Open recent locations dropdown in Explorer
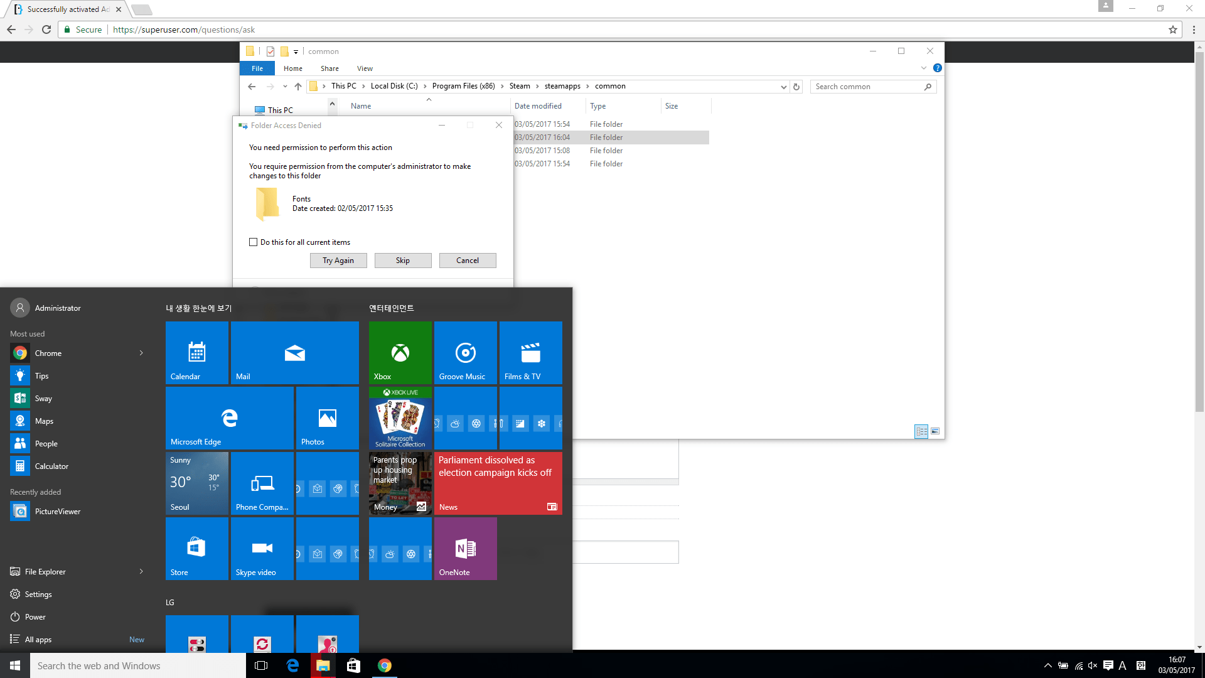Image resolution: width=1205 pixels, height=678 pixels. pos(285,87)
